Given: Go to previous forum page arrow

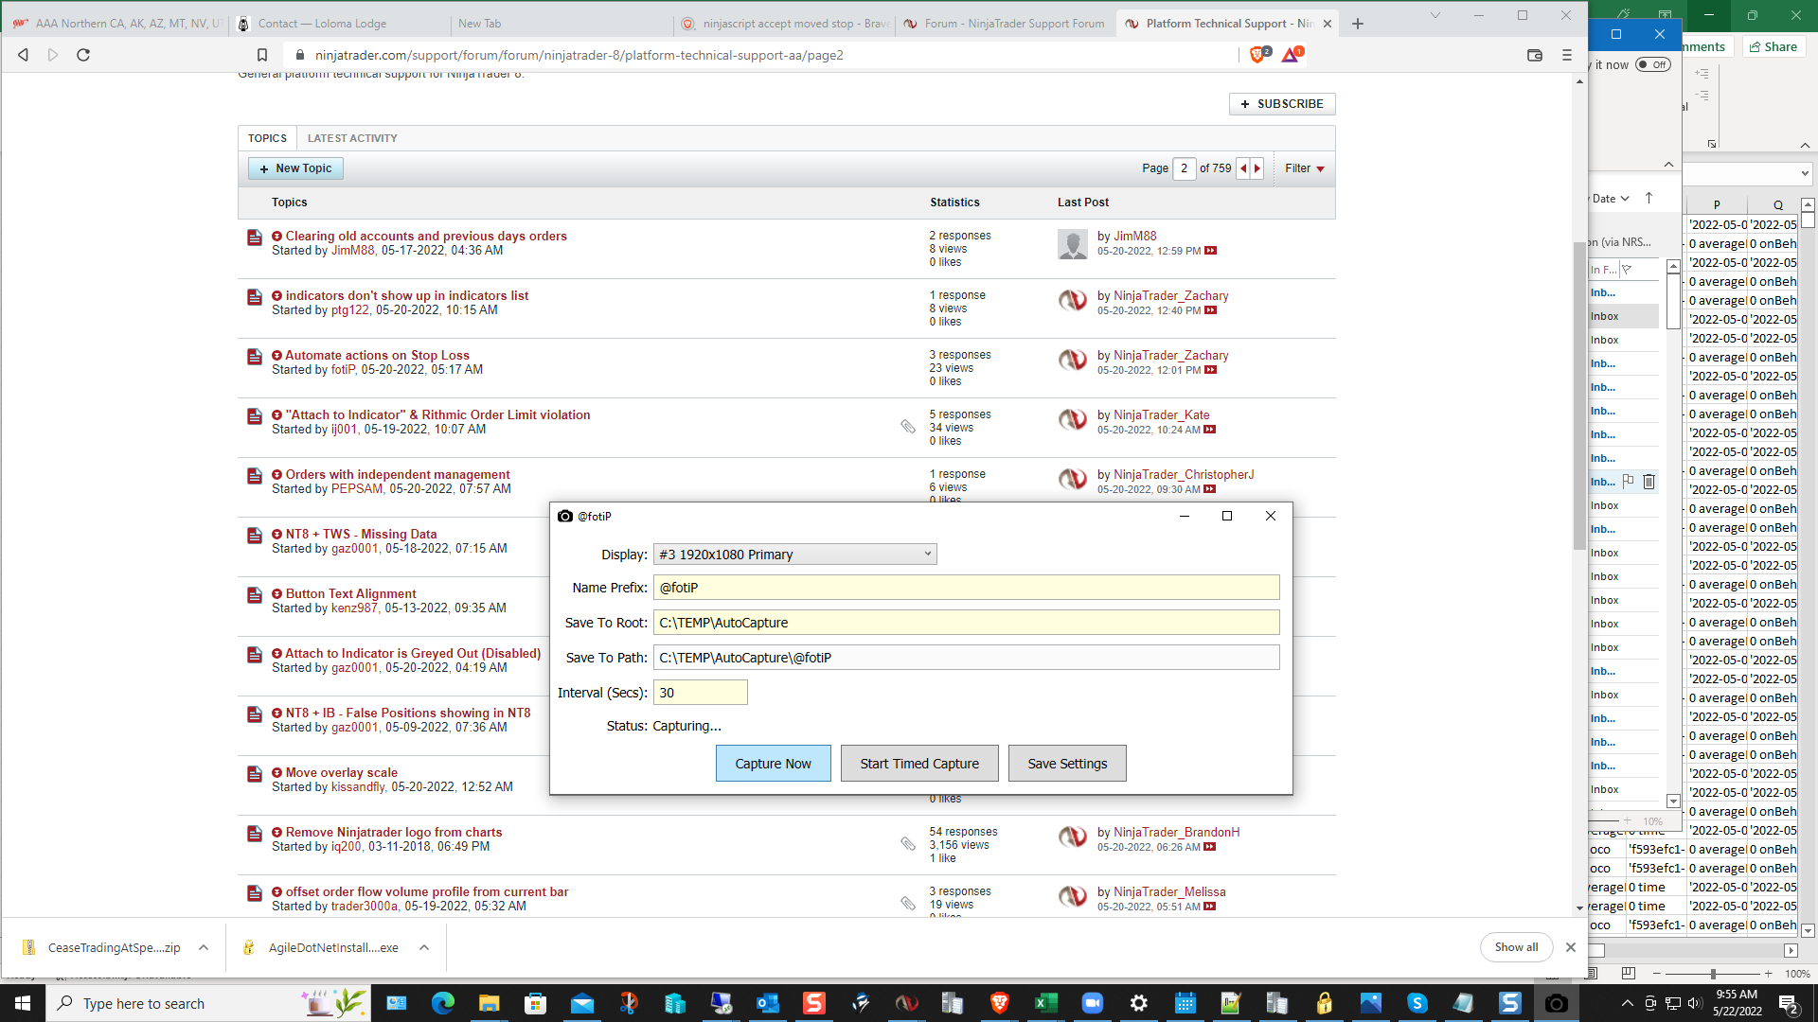Looking at the screenshot, I should pos(1243,168).
